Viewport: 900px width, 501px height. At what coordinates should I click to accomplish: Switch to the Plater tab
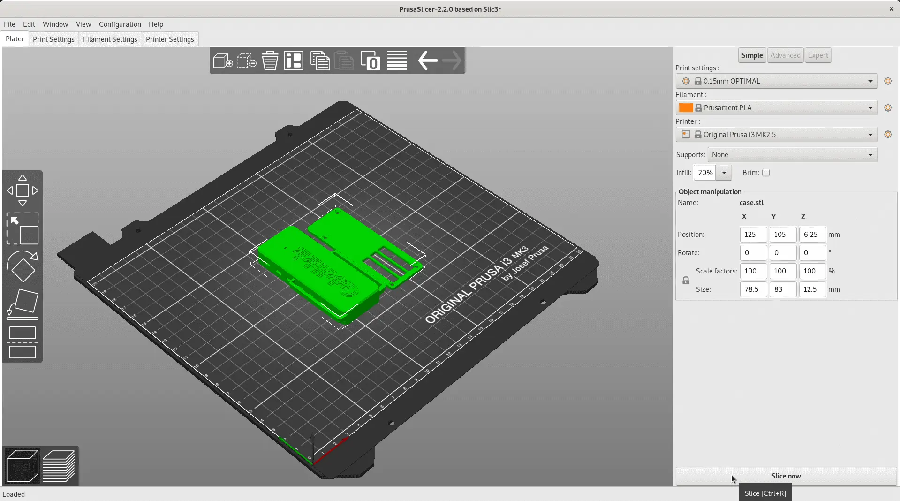tap(15, 39)
